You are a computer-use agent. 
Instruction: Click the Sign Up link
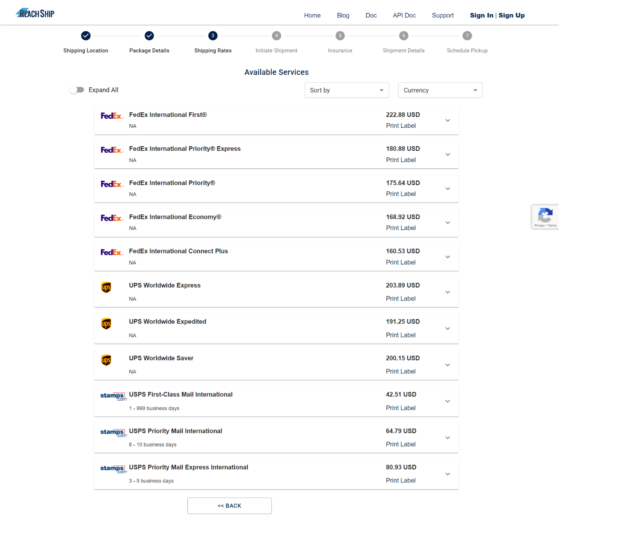512,15
